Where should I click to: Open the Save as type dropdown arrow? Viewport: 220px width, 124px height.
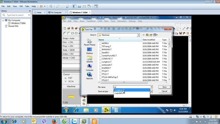tap(151, 91)
